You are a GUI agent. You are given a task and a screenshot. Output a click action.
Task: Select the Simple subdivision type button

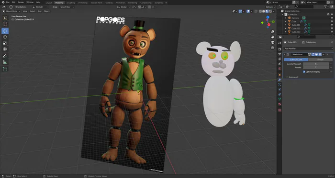click(x=320, y=59)
